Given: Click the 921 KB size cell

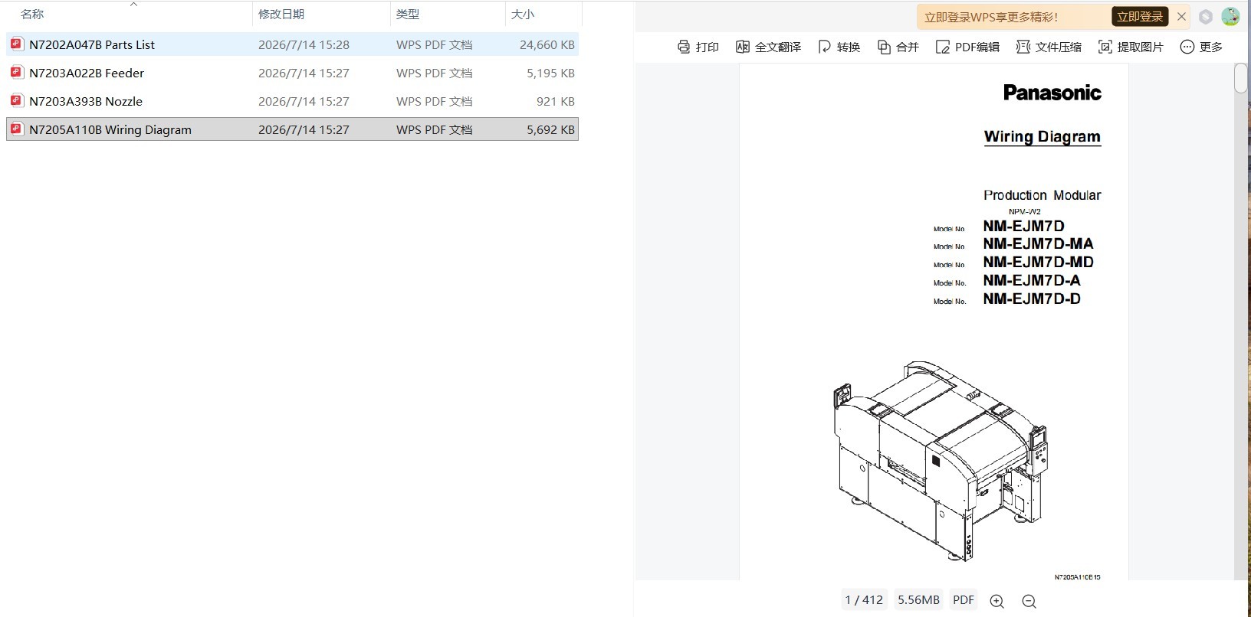Looking at the screenshot, I should tap(556, 101).
